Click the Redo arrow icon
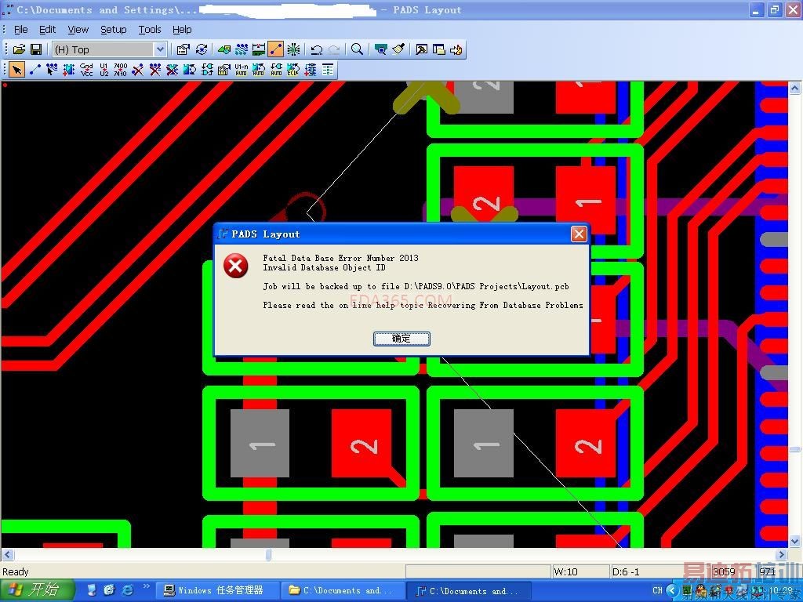This screenshot has height=602, width=803. pos(334,49)
